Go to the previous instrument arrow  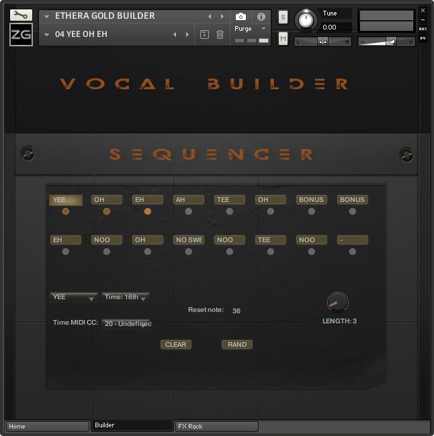(x=210, y=16)
